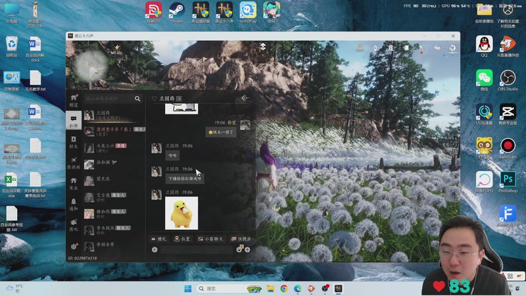Click the voice icon left of input
526x296 pixels.
coord(155,250)
